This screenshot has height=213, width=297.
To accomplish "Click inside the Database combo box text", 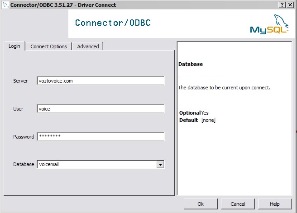I will pos(96,165).
